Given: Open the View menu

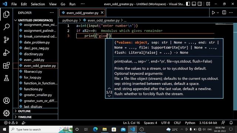Looking at the screenshot, I should 53,4.
